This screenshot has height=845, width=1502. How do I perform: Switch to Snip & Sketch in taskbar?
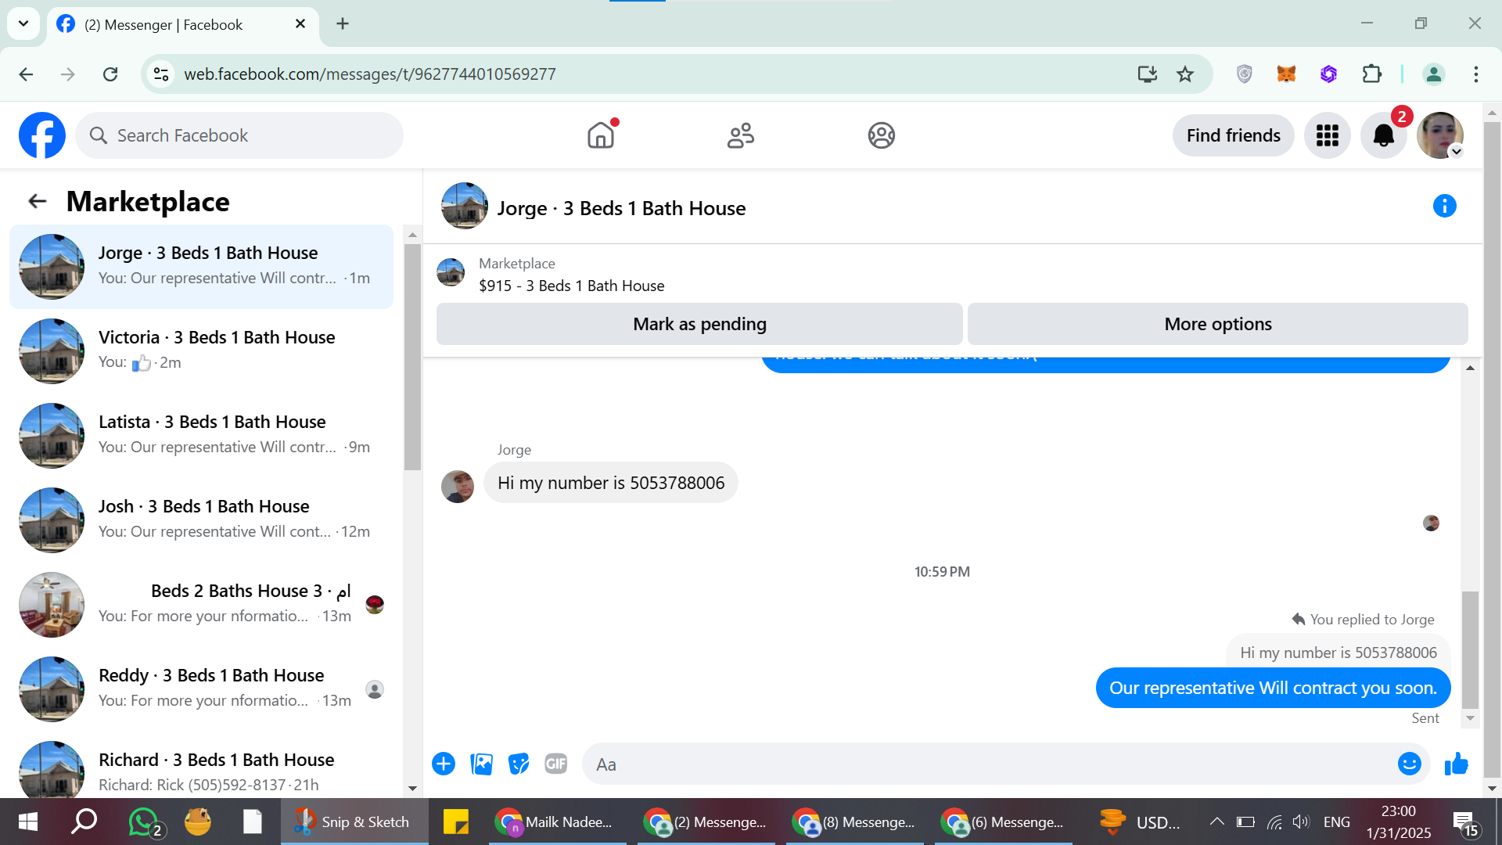point(354,822)
